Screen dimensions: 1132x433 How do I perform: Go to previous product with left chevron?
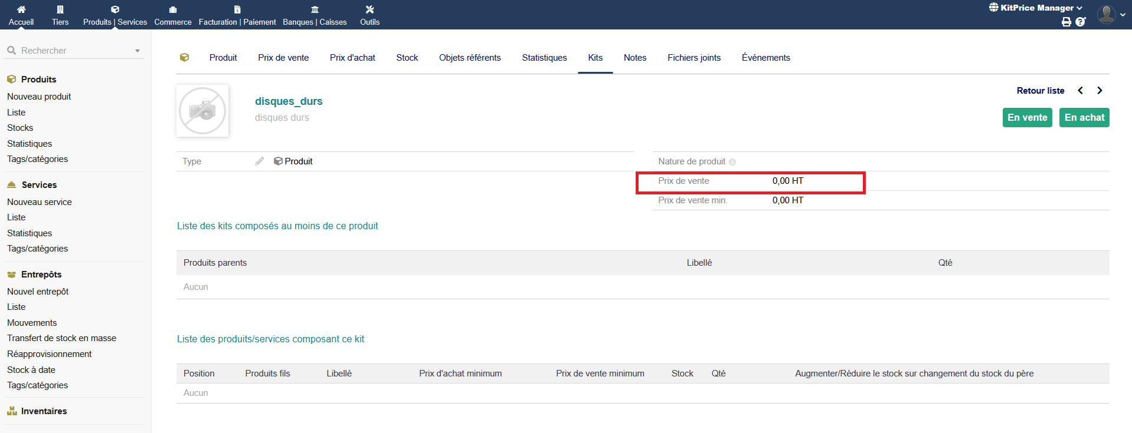click(1080, 91)
